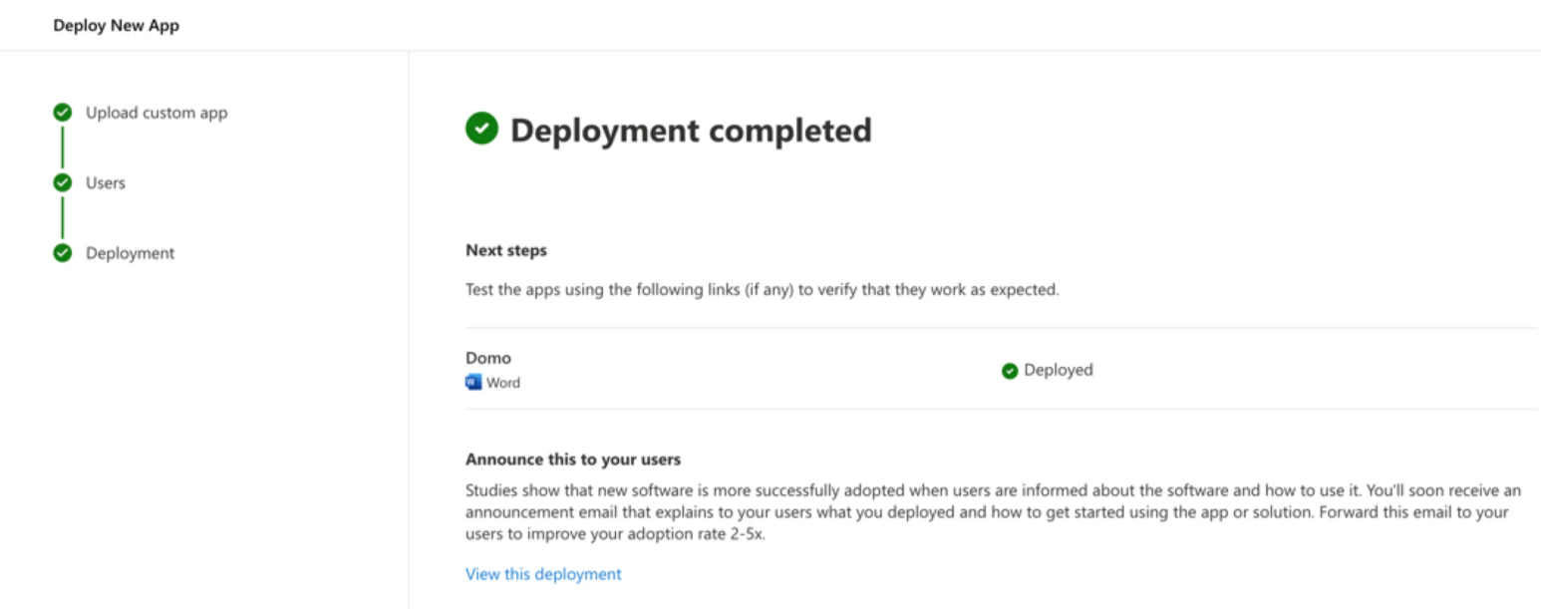Viewport: 1541px width, 609px height.
Task: Click the Deploy New App title
Action: tap(117, 26)
